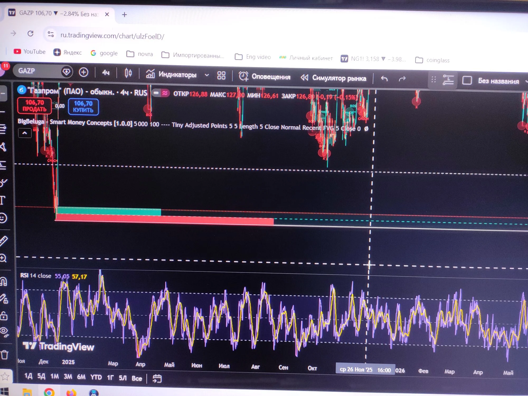528x396 pixels.
Task: Open Chrome from the Windows taskbar
Action: 49,392
